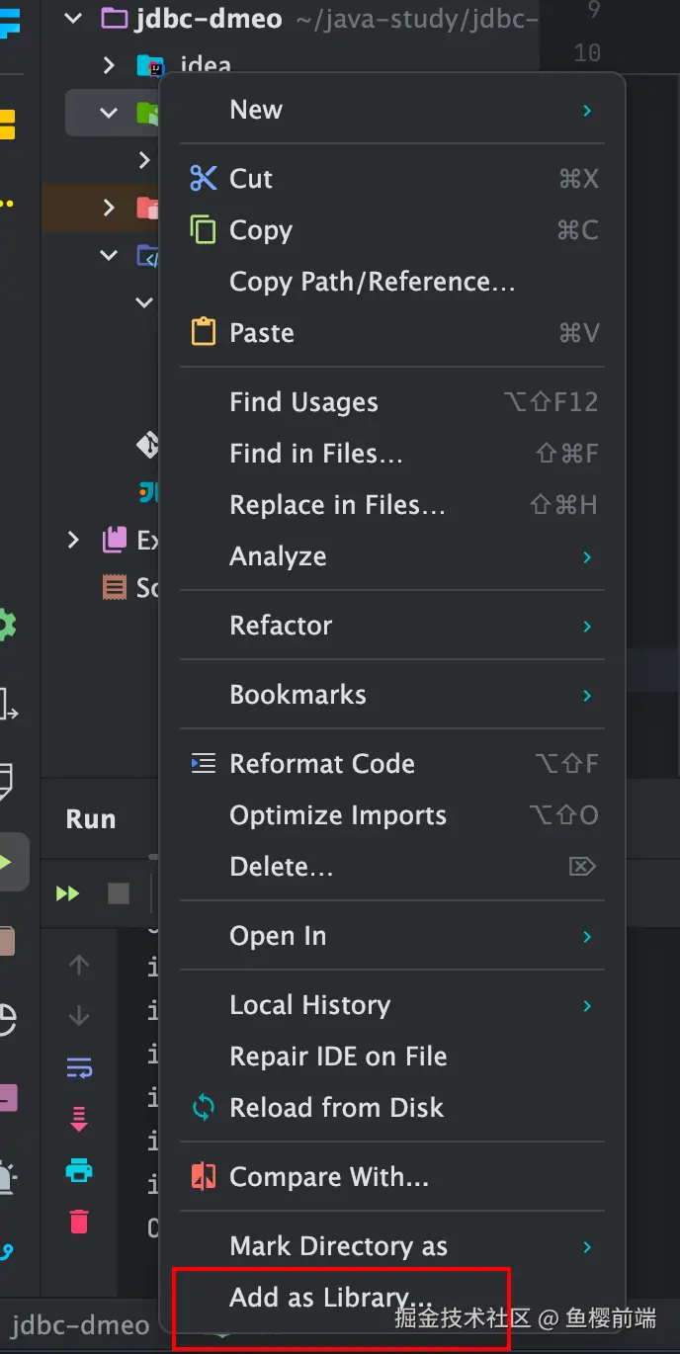
Task: Click jdbc-dmeo in the bottom status bar
Action: click(x=80, y=1325)
